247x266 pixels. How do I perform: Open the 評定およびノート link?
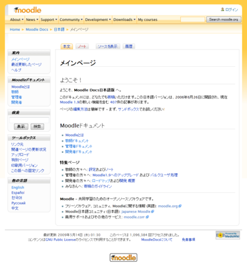coord(101,169)
